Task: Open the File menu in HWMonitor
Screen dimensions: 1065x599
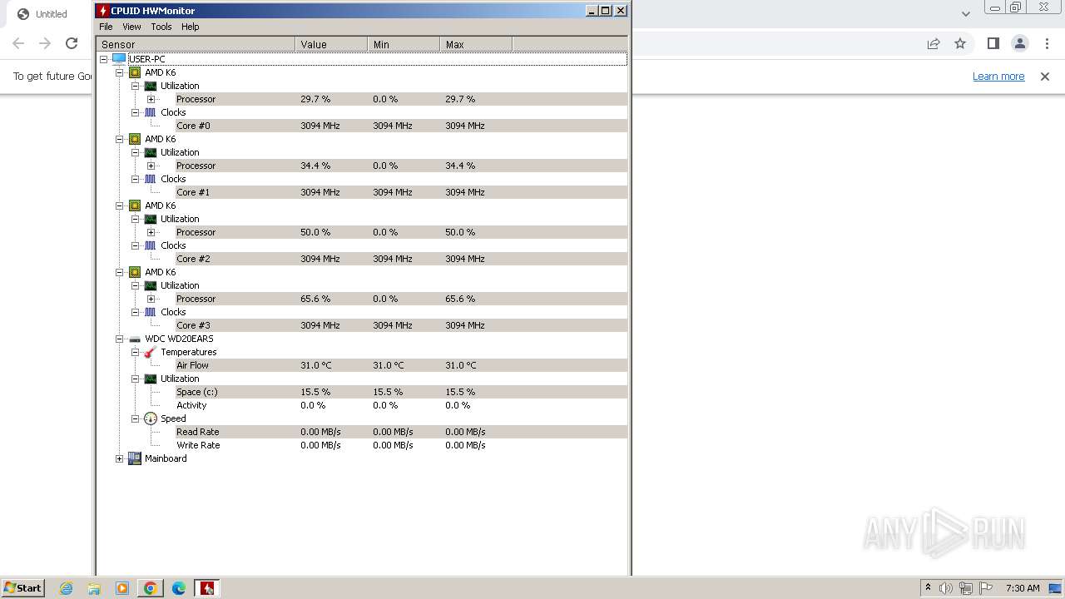Action: coord(106,27)
